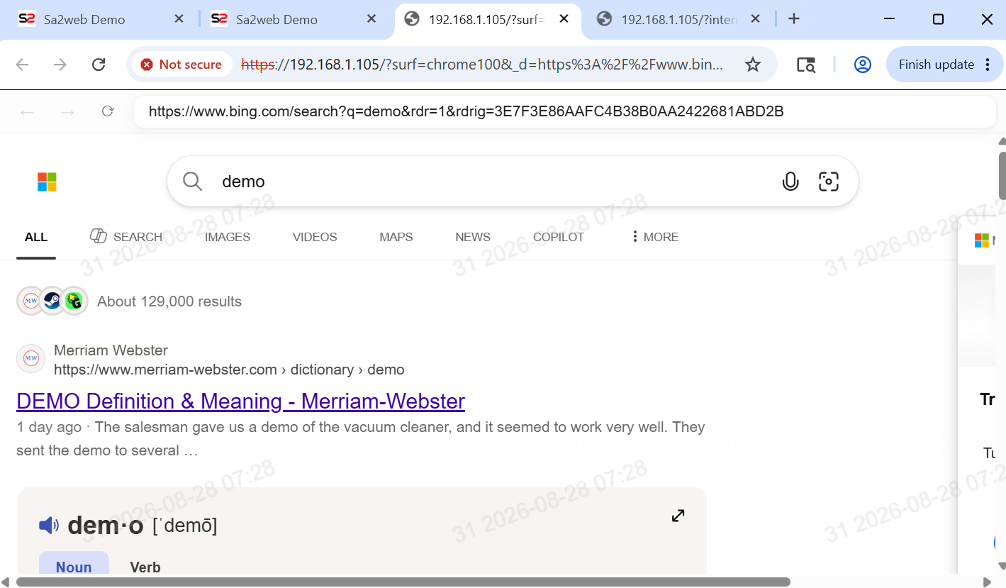The height and width of the screenshot is (588, 1006).
Task: Open the COPILOT tab
Action: pos(559,237)
